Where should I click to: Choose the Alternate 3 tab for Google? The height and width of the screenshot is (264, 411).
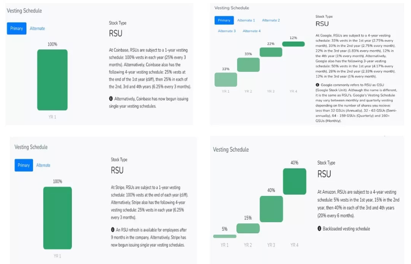point(227,31)
